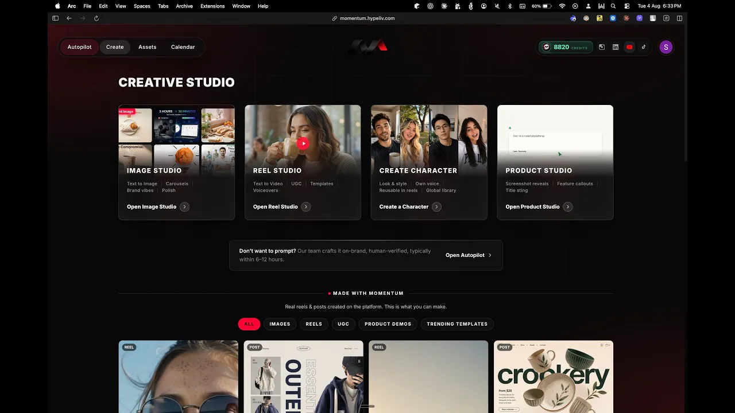735x413 pixels.
Task: Filter gallery by TRENDING TEMPLATES
Action: pyautogui.click(x=457, y=324)
